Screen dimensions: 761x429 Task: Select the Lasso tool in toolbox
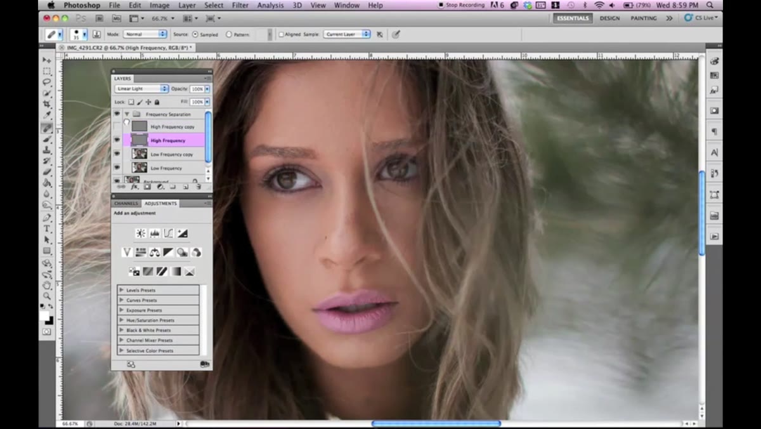[x=47, y=81]
